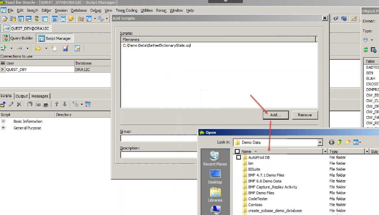Click the tree view layout icon

[75, 104]
